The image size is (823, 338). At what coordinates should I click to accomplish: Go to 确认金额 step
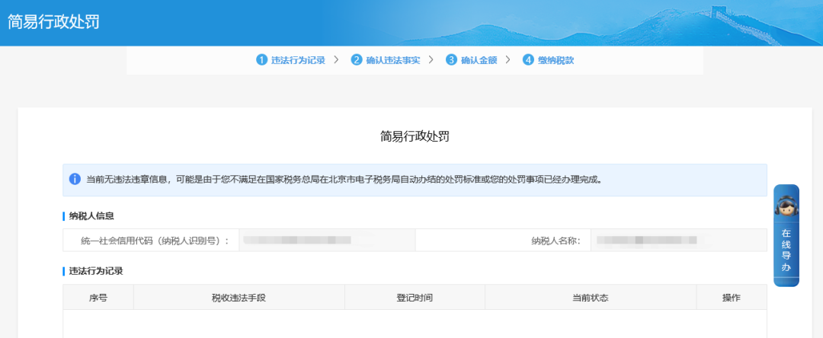coord(479,59)
